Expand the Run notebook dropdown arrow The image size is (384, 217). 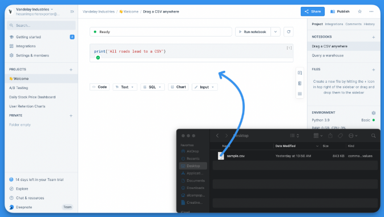tap(276, 32)
